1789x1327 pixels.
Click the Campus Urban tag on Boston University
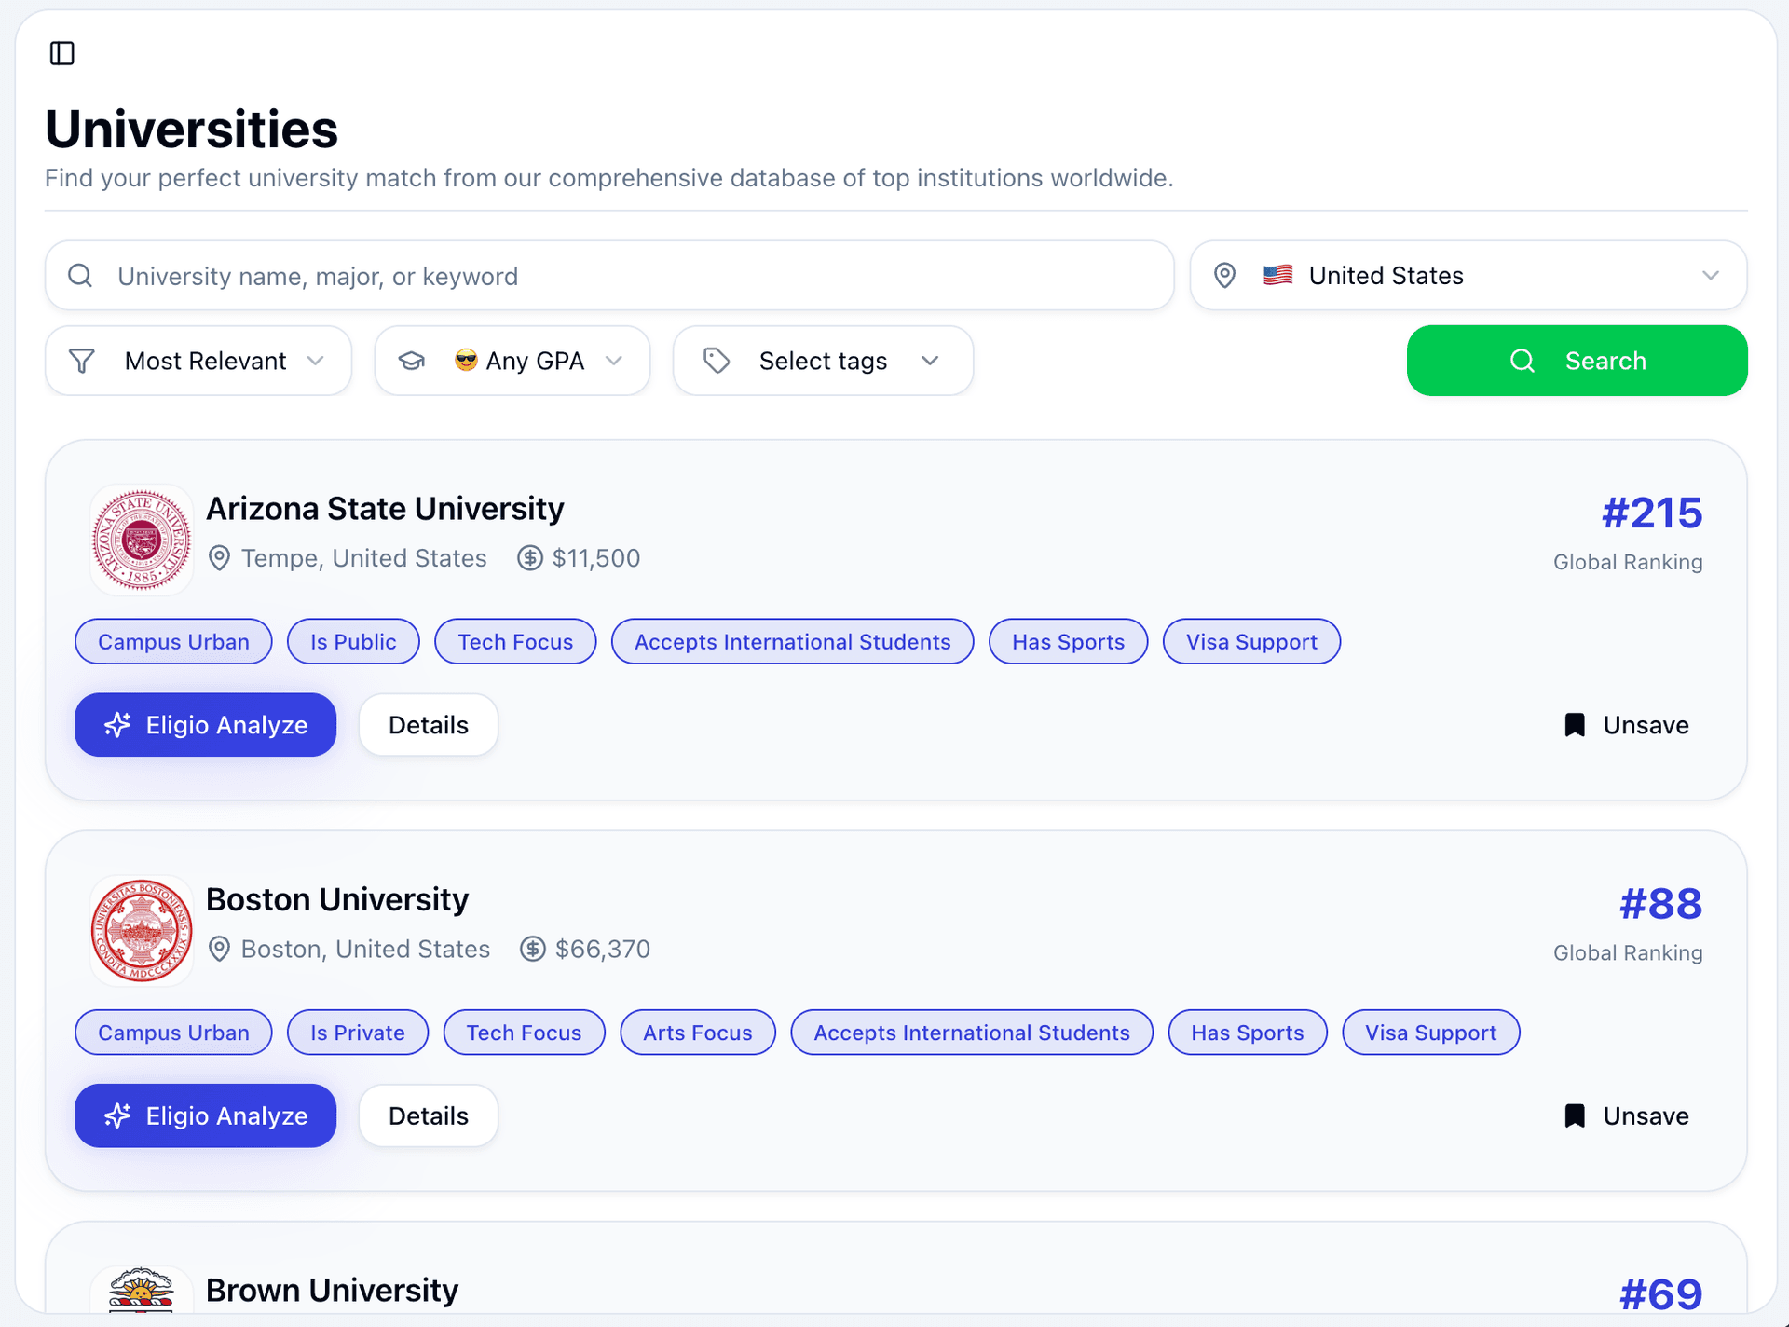[x=173, y=1033]
